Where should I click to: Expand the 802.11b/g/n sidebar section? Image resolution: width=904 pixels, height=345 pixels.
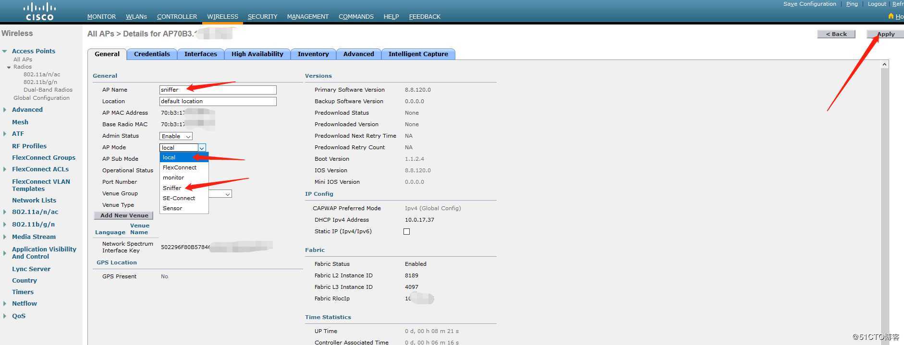(x=4, y=225)
